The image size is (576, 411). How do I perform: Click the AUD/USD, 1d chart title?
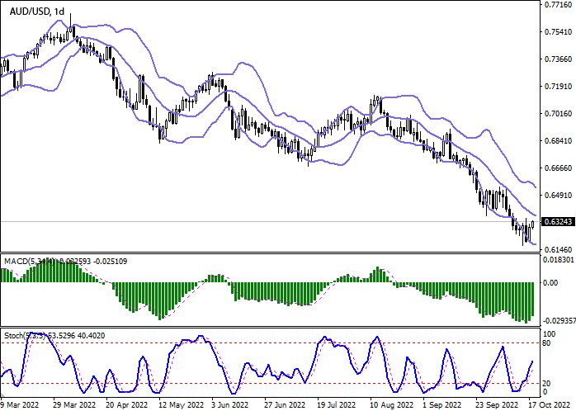pos(35,11)
